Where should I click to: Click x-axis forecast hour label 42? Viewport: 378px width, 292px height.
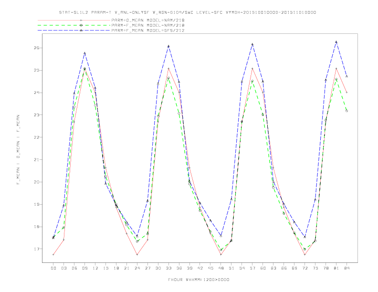200,268
